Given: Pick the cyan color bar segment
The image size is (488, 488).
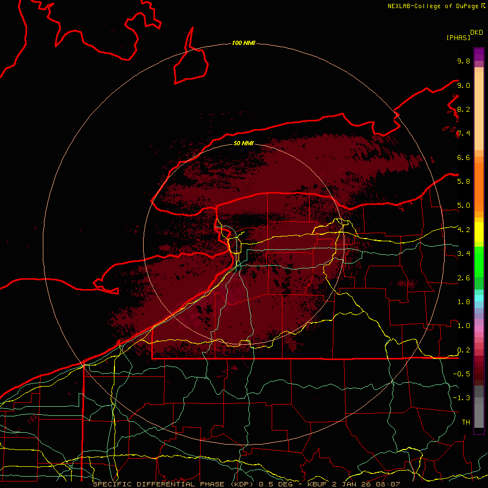Looking at the screenshot, I should point(479,298).
